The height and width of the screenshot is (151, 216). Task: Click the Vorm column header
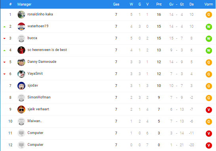coord(208,4)
